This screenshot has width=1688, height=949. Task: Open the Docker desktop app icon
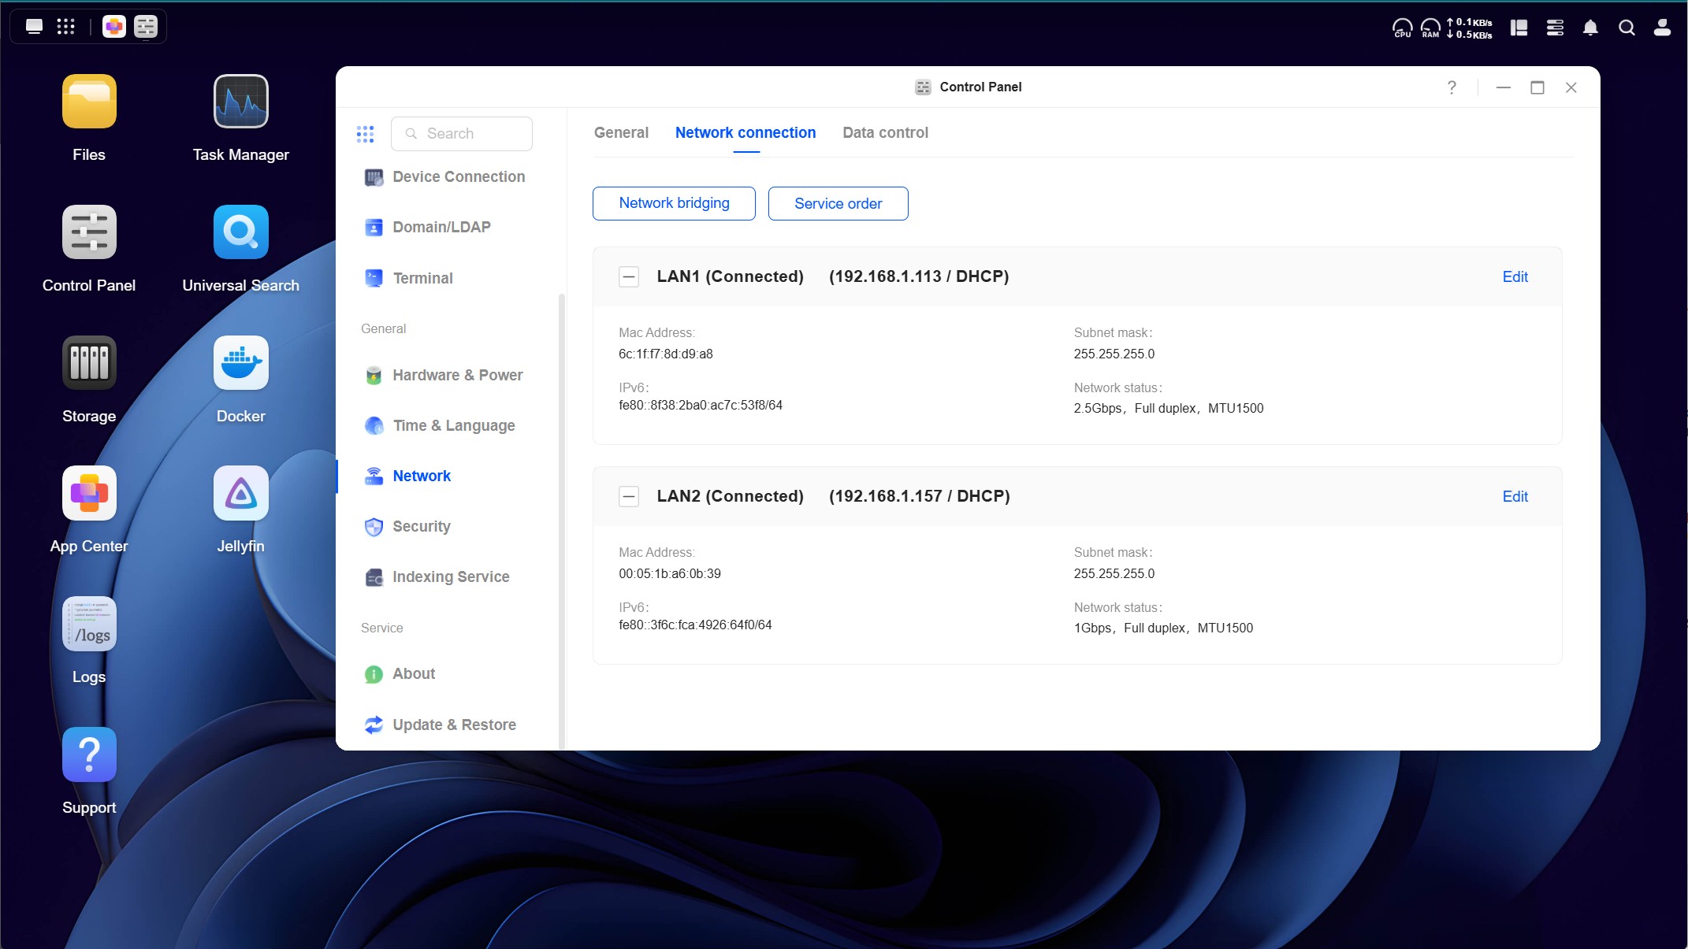point(240,363)
